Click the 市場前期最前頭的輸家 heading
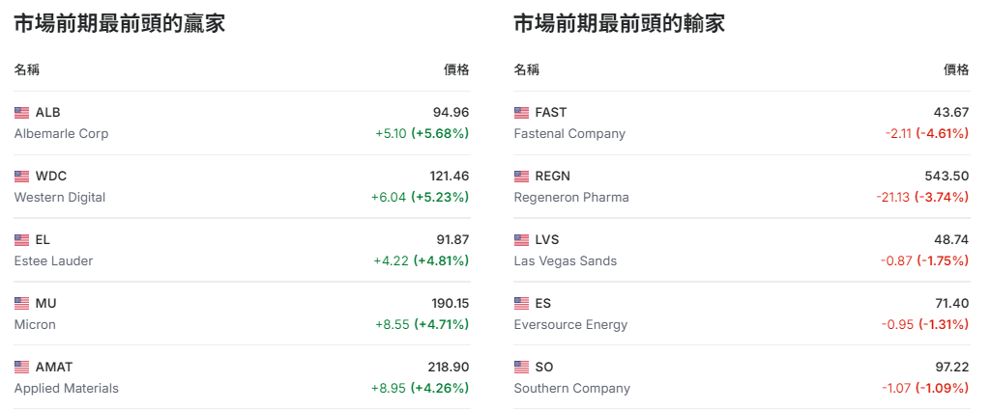This screenshot has width=990, height=410. (619, 24)
